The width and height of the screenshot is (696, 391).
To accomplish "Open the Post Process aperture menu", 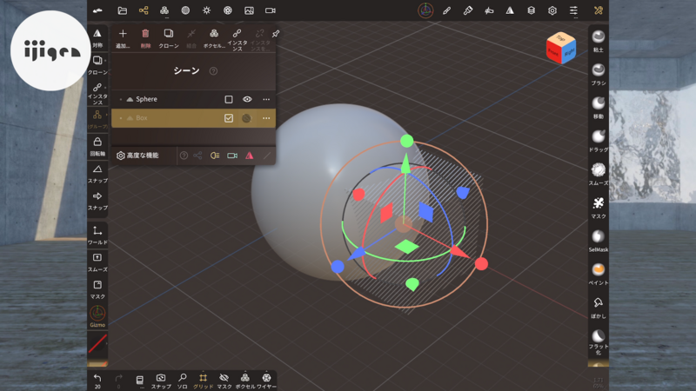I will pos(228,10).
